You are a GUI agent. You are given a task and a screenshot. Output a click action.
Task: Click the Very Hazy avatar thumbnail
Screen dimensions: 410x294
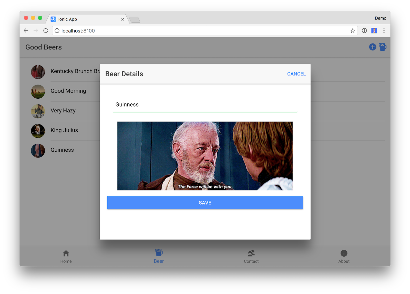[x=38, y=111]
